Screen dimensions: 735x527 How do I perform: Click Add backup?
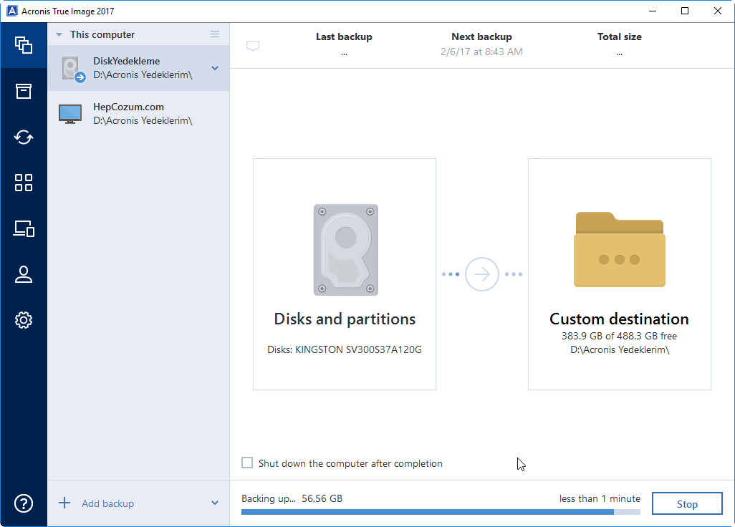[x=107, y=503]
